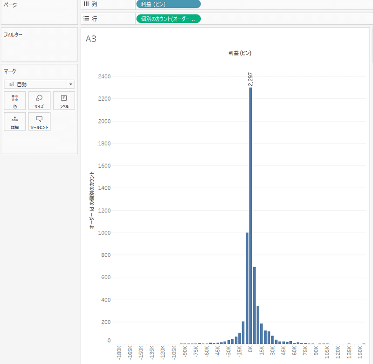Click the 60K x-axis bin label
Image resolution: width=373 pixels, height=364 pixels.
[294, 350]
